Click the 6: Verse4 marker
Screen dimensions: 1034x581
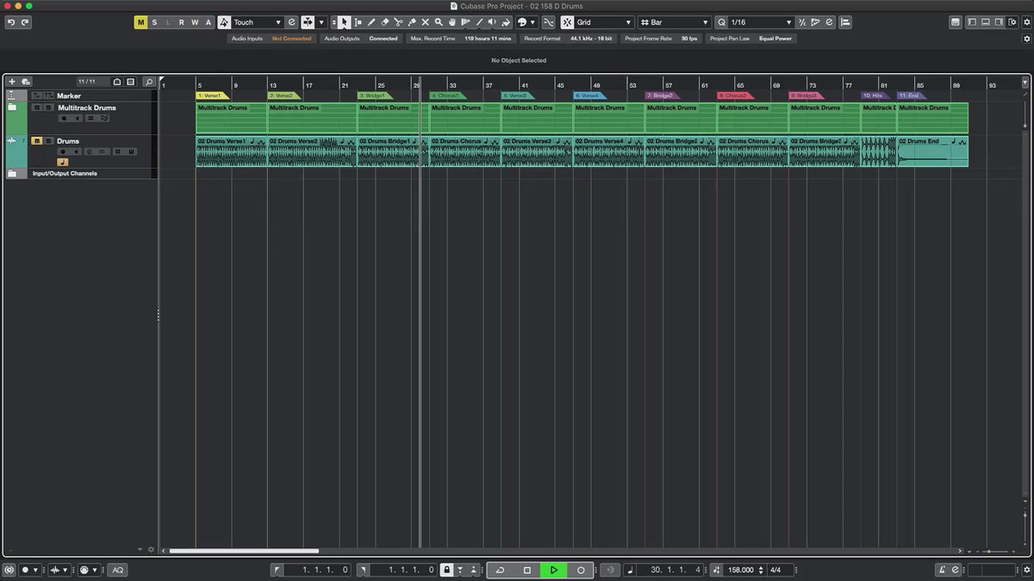pos(589,96)
